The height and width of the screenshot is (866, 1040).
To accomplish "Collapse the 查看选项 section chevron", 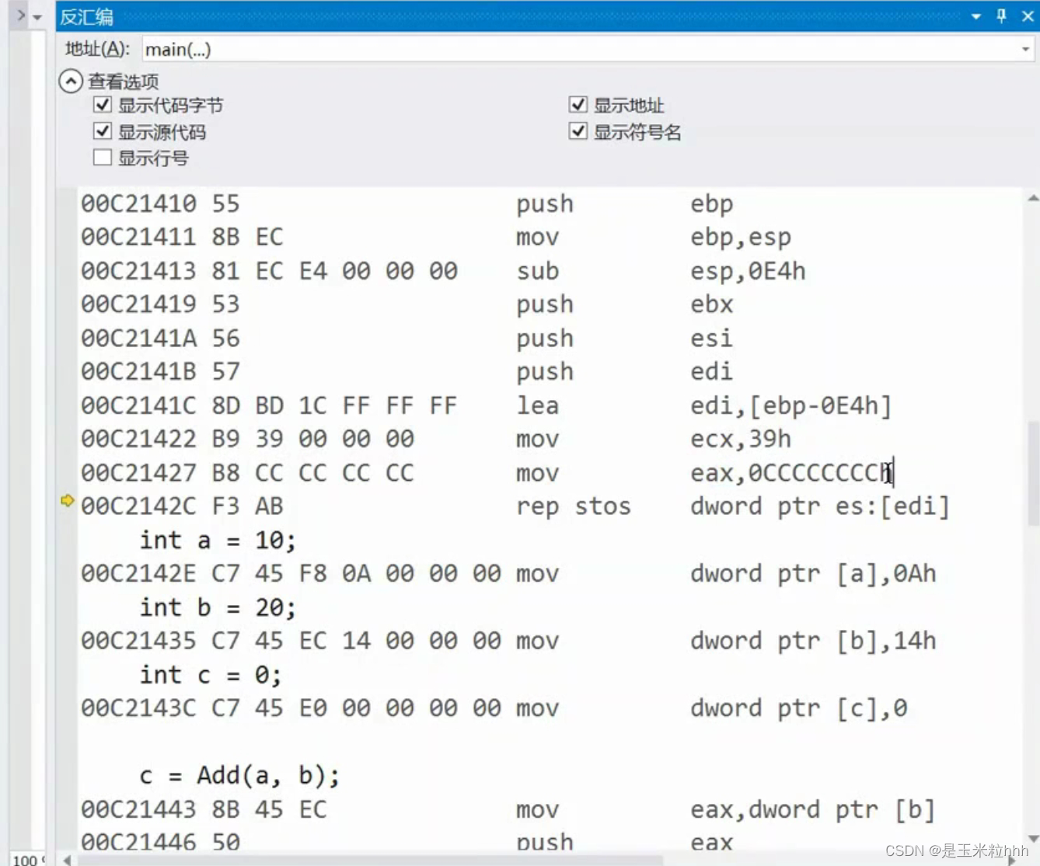I will pos(71,81).
